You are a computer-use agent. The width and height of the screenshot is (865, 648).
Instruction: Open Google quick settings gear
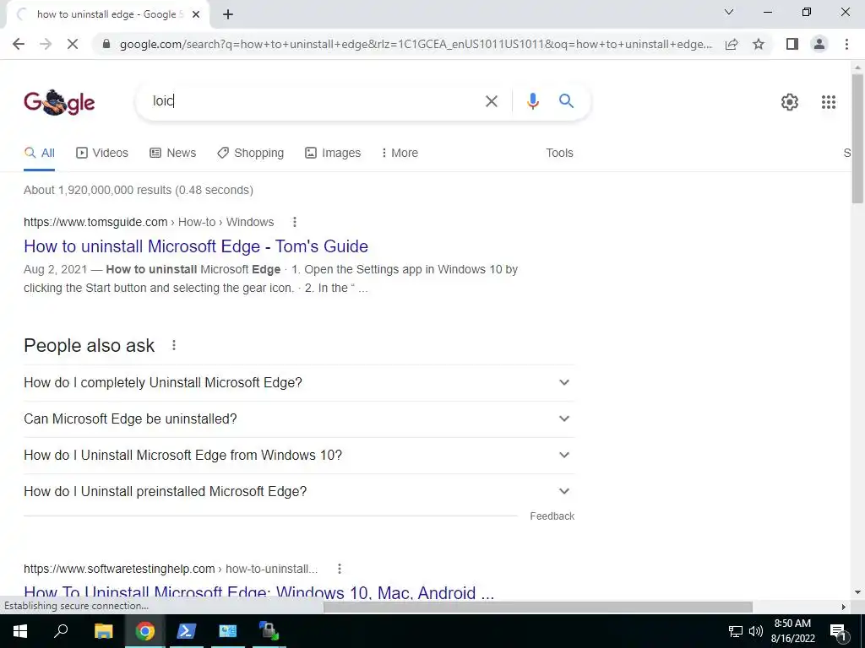click(790, 102)
